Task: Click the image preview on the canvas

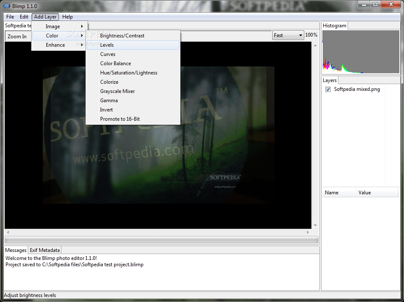Action: (x=159, y=135)
